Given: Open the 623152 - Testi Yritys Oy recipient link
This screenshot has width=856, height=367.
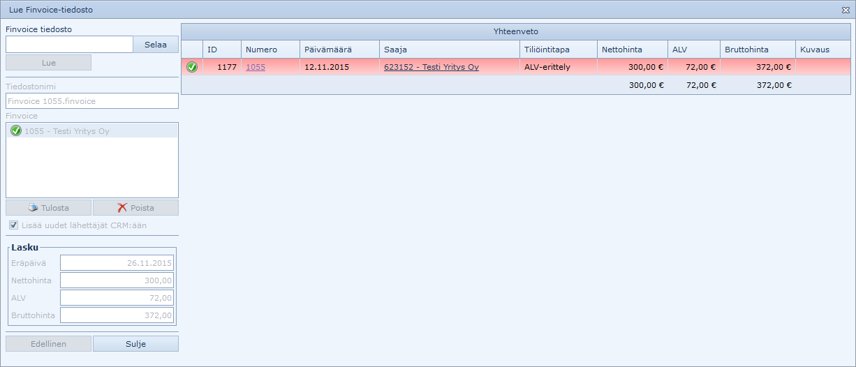Looking at the screenshot, I should pyautogui.click(x=431, y=68).
